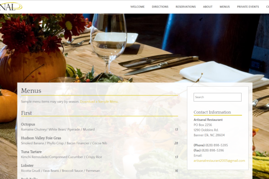Click the Artisanal logo in header

click(11, 7)
